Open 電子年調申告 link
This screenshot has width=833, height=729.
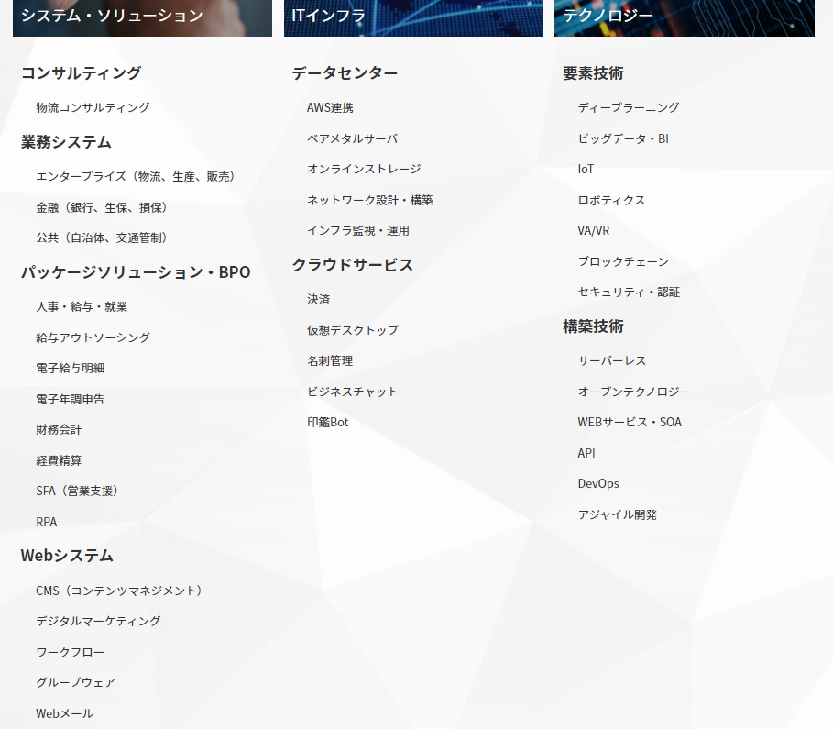(71, 399)
